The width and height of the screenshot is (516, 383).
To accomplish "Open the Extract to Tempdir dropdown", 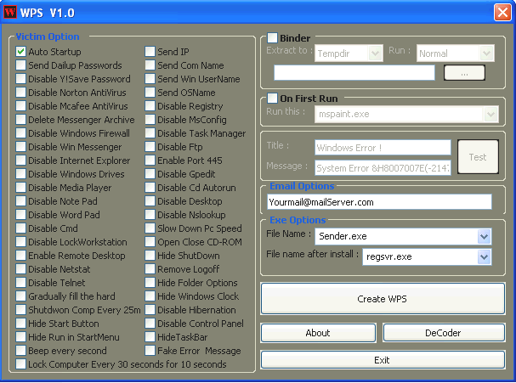I will pyautogui.click(x=375, y=54).
